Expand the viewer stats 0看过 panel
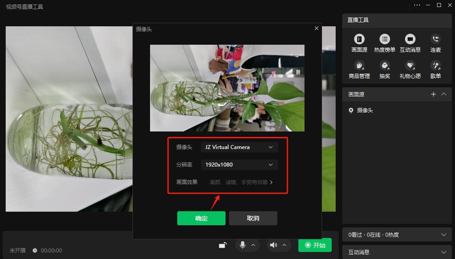Screen dimensions: 455x259 point(397,235)
